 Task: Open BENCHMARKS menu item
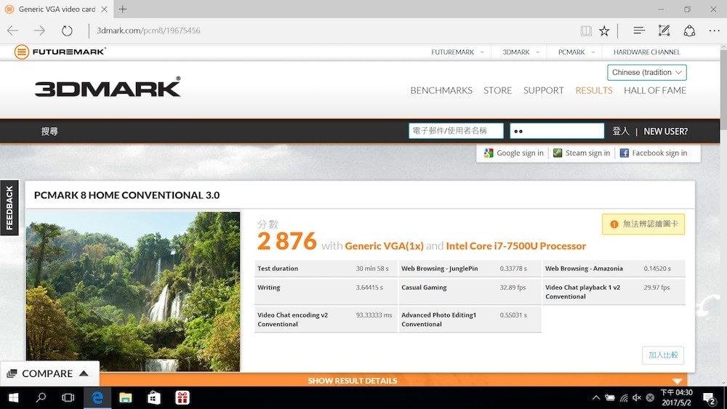pos(441,90)
